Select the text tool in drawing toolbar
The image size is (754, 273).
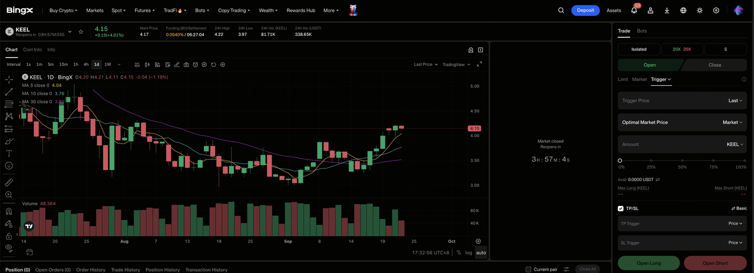click(x=9, y=153)
